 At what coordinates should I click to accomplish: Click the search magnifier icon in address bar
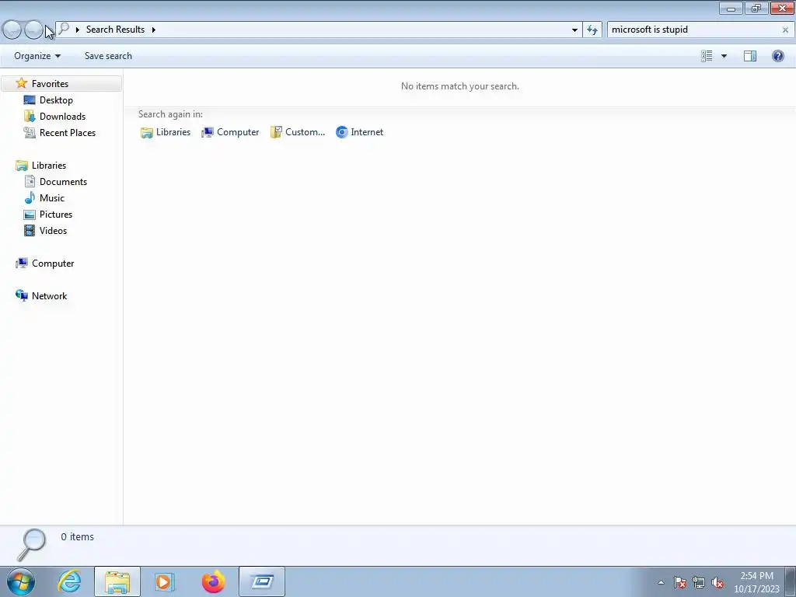(x=64, y=30)
